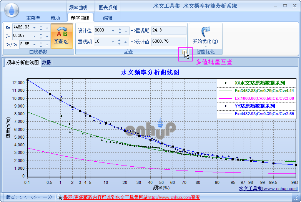Increase the Ex value with the up spinner

click(x=41, y=25)
